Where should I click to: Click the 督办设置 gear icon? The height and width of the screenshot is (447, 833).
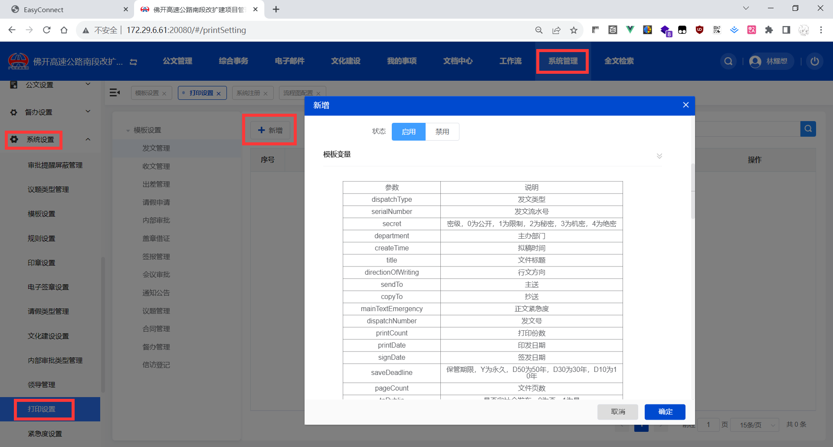point(14,112)
